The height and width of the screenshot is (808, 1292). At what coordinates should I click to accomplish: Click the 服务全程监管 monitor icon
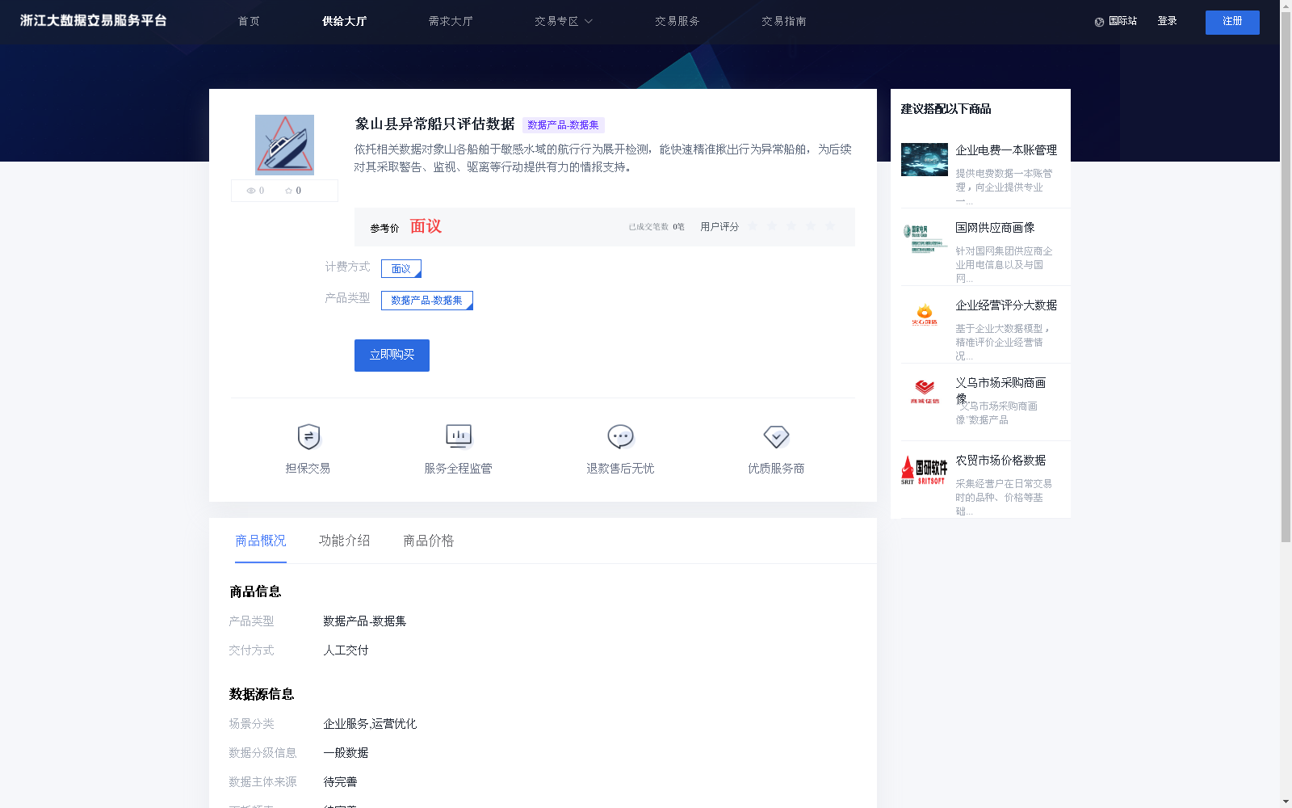[x=459, y=436]
